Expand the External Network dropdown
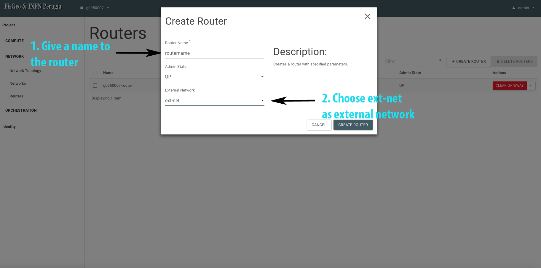Screen dimensions: 541x268 click(214, 101)
